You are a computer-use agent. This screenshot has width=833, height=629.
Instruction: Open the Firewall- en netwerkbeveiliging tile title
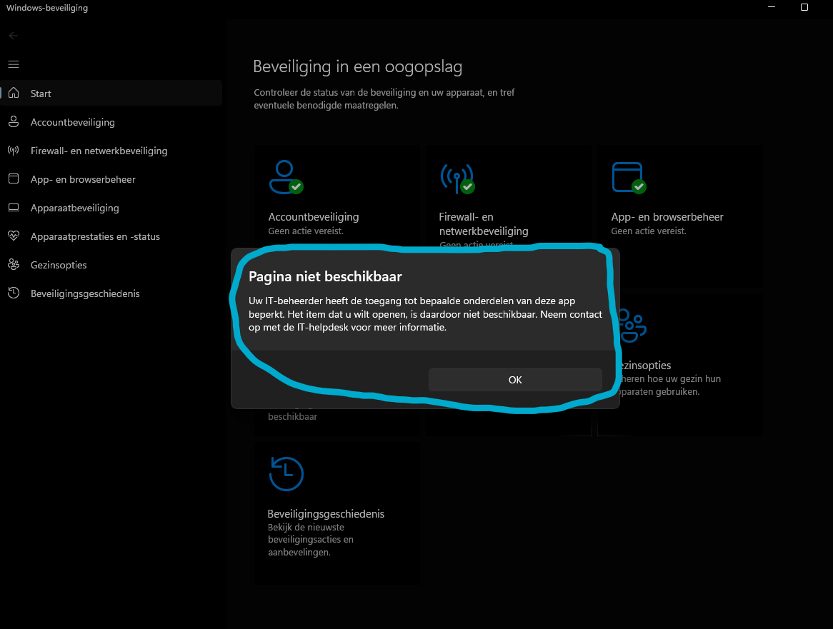pos(484,223)
